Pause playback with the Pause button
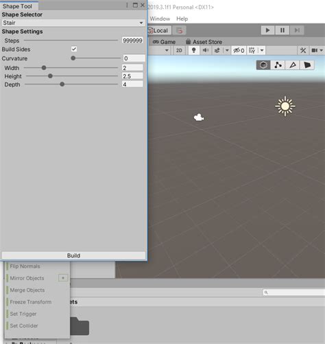Viewport: 325px width, 344px height. (x=282, y=30)
